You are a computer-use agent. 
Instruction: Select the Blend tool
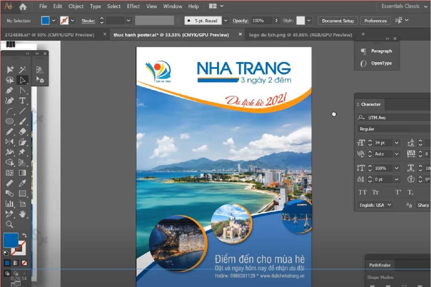(9, 193)
